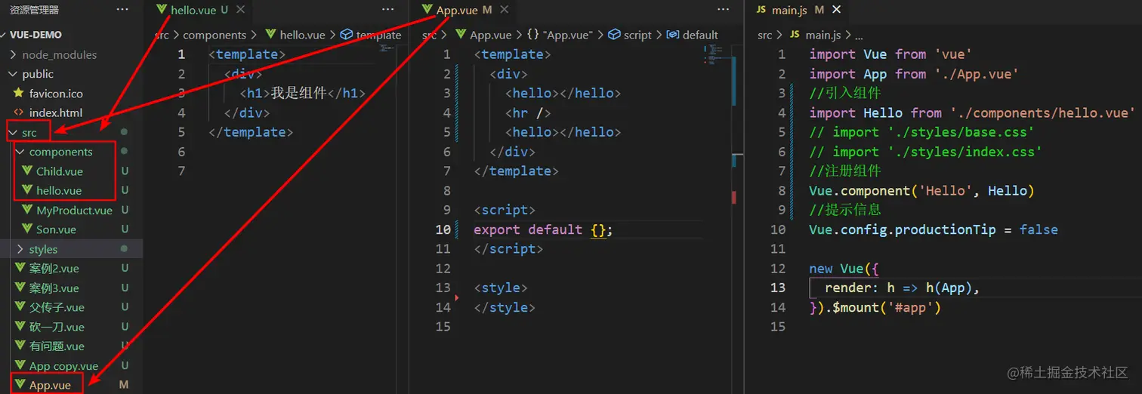The width and height of the screenshot is (1142, 394).
Task: Click Vue.config.productionTip line
Action: pyautogui.click(x=934, y=229)
